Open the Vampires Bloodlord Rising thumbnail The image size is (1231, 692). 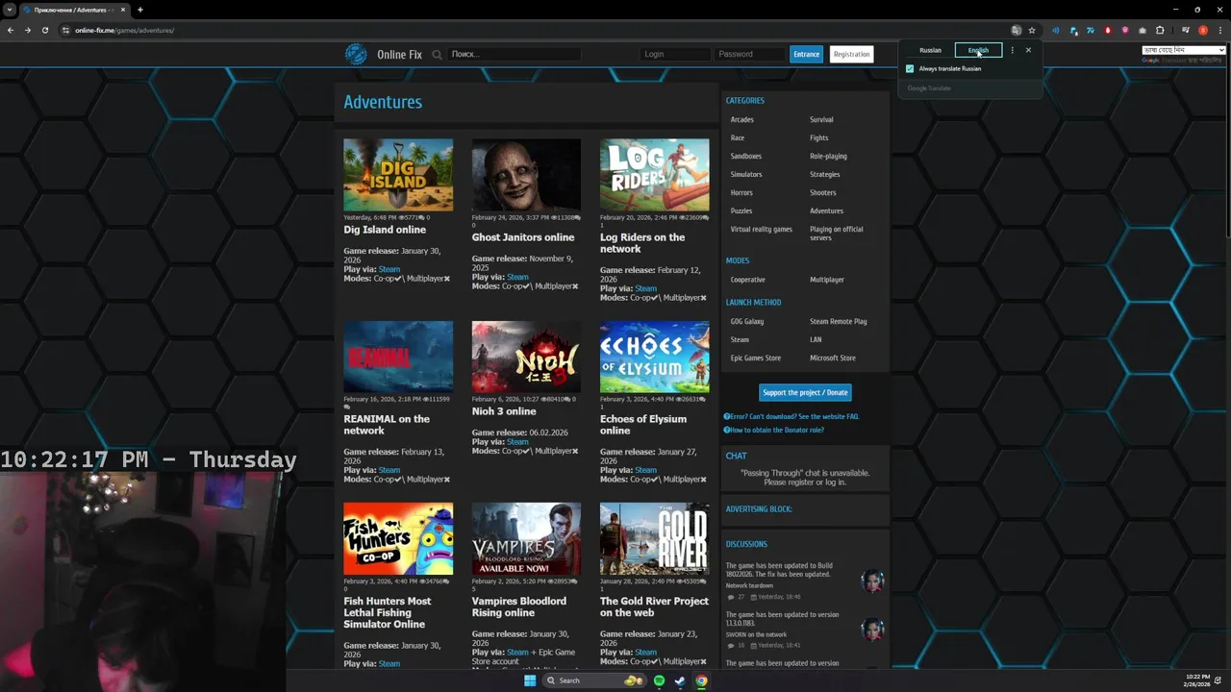coord(526,539)
